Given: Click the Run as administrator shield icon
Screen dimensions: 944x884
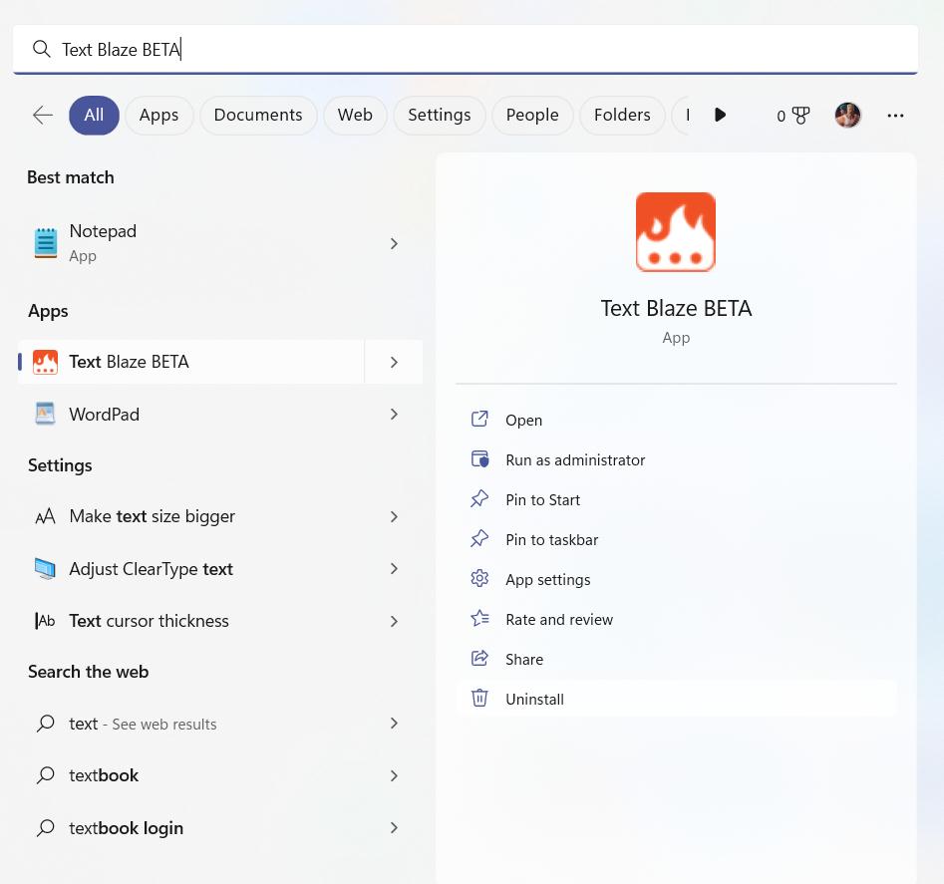Looking at the screenshot, I should (479, 459).
